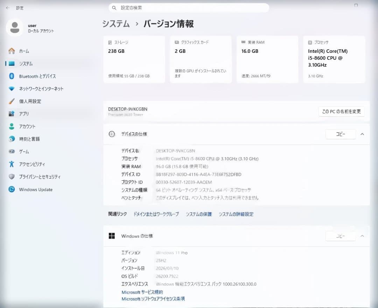Image resolution: width=378 pixels, height=308 pixels.
Task: Click the info icon beside デバイスの仕様
Action: (x=112, y=134)
